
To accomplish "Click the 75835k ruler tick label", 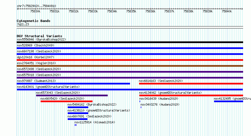I will 131,11.
